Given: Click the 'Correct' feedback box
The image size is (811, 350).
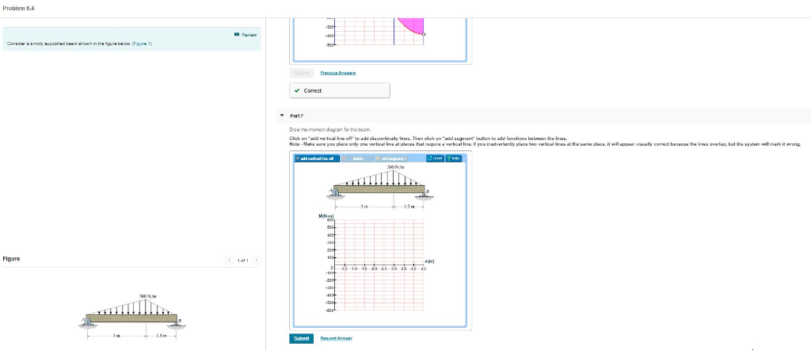Looking at the screenshot, I should (339, 90).
